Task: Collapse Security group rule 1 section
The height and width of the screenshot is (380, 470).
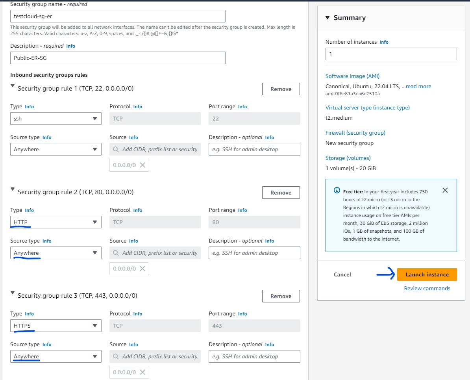Action: coord(13,86)
